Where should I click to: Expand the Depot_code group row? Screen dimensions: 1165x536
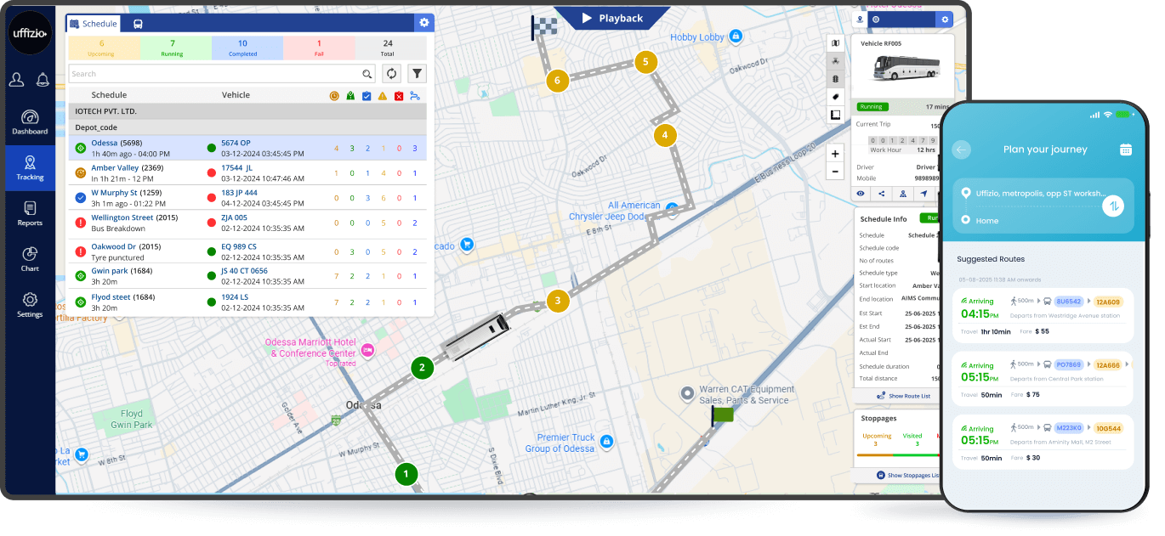96,127
